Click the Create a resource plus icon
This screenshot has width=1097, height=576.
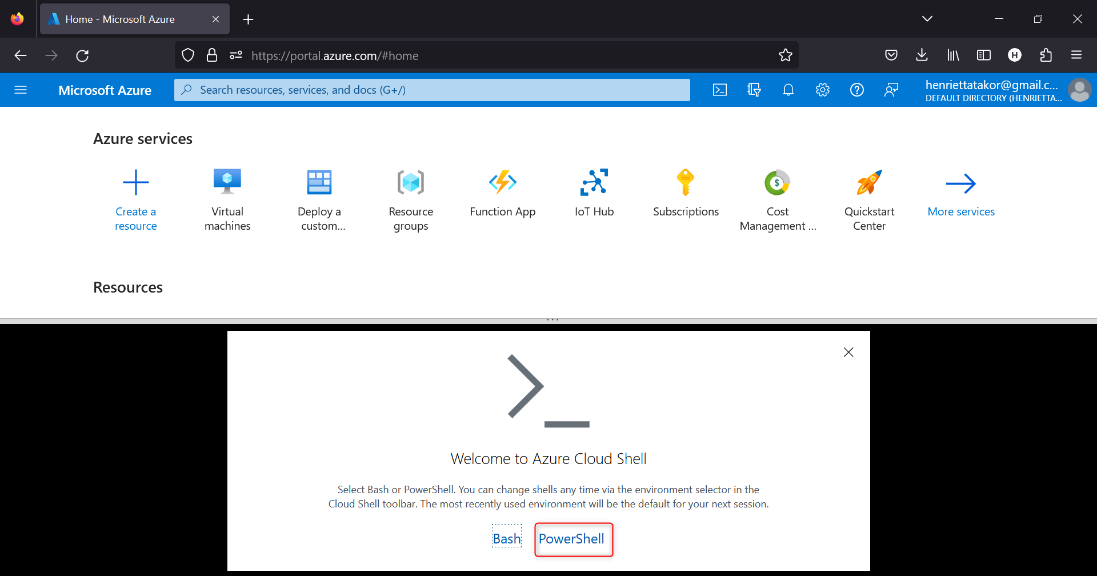click(136, 182)
